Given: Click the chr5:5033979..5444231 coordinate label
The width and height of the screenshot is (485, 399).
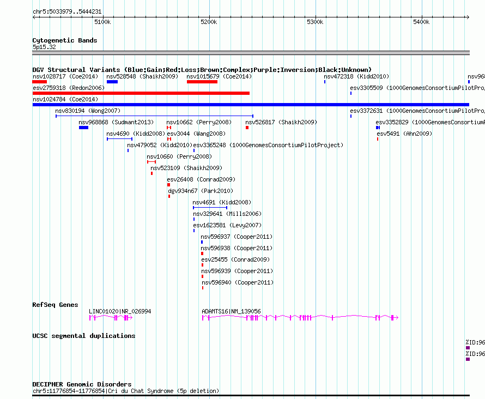Looking at the screenshot, I should [x=67, y=11].
